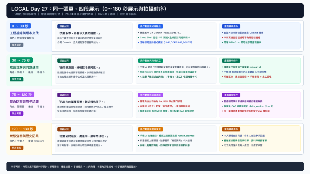
Task: Click the line '志工受理僅代表有人處理，非店家承諾'
Action: [242, 145]
